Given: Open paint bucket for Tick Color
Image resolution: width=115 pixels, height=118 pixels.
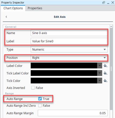Looking at the screenshot, I should tap(105, 81).
